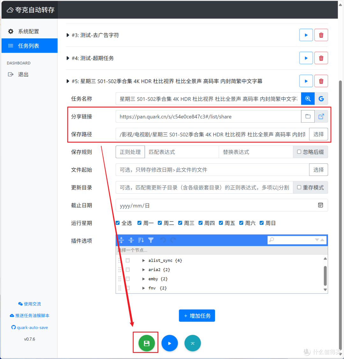344x359 pixels.
Task: Click the 增加任务 button
Action: coord(197,316)
